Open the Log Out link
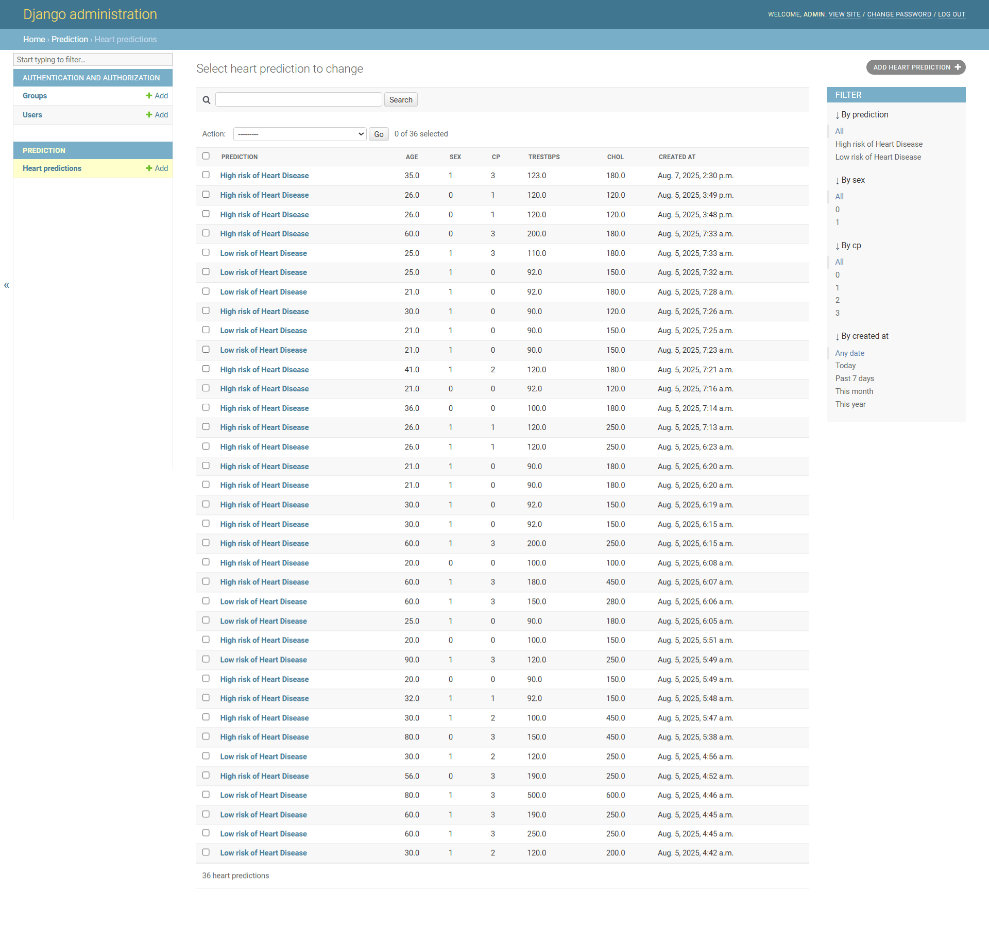Image resolution: width=989 pixels, height=930 pixels. tap(951, 14)
